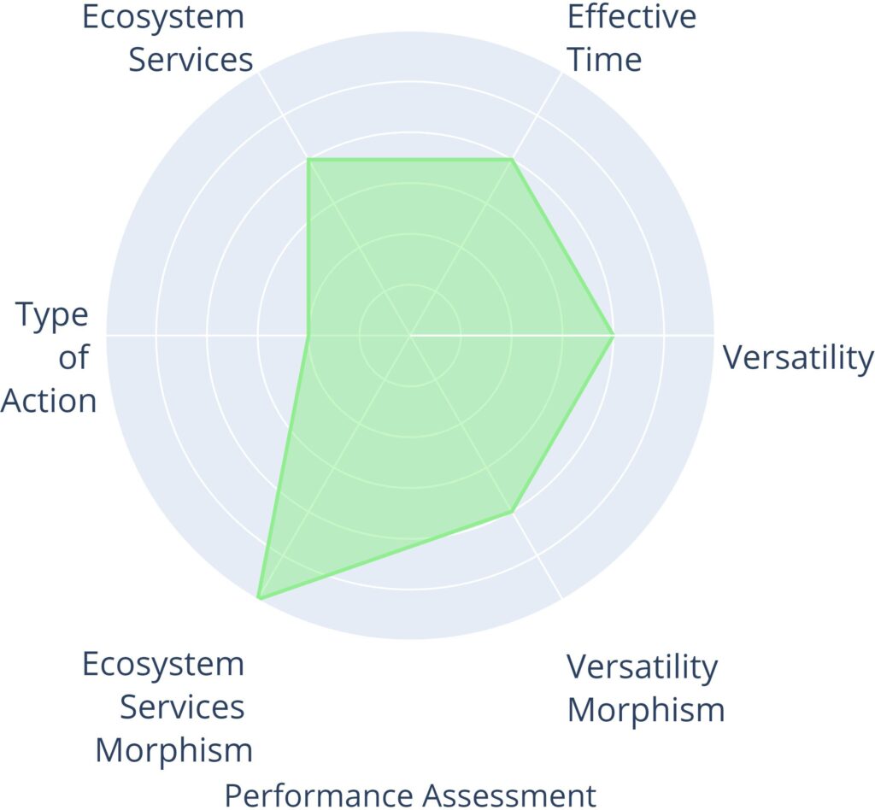Select the data vertex on Ecosystem Services axis
The width and height of the screenshot is (875, 810).
pos(308,160)
